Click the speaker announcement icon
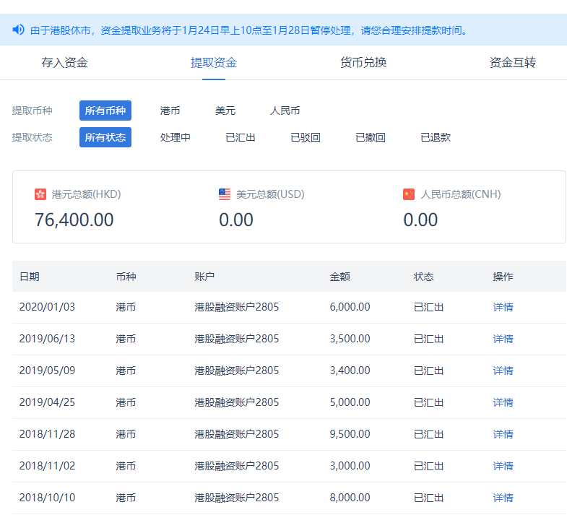Screen dimensions: 567x515 [19, 30]
